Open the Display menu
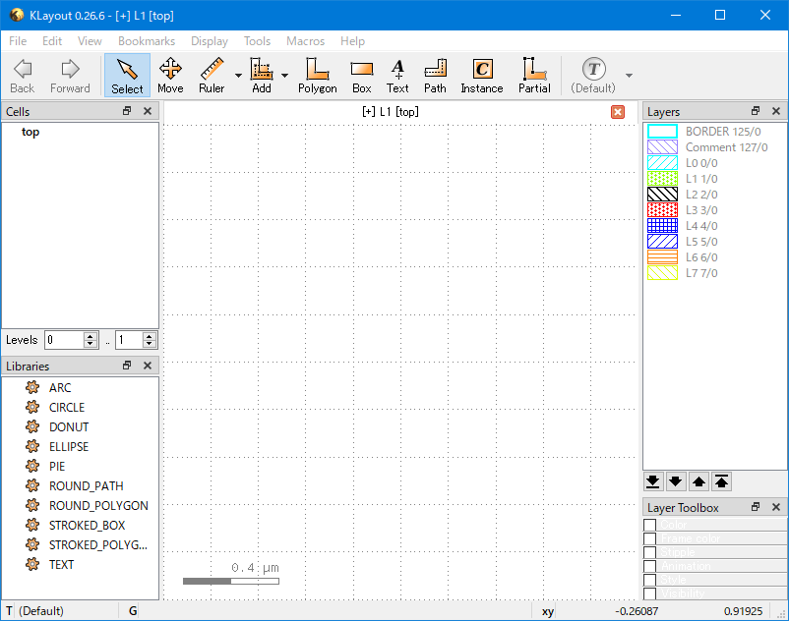Screen dimensions: 789x621 210,41
